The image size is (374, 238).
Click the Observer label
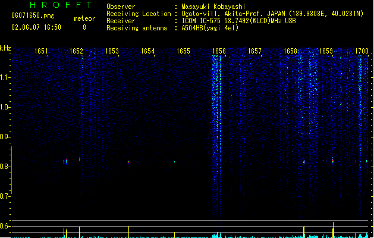121,7
